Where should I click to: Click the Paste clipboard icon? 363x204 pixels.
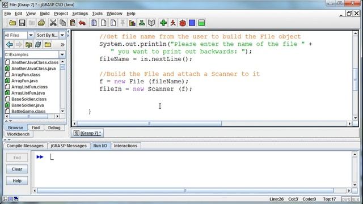coord(73,23)
